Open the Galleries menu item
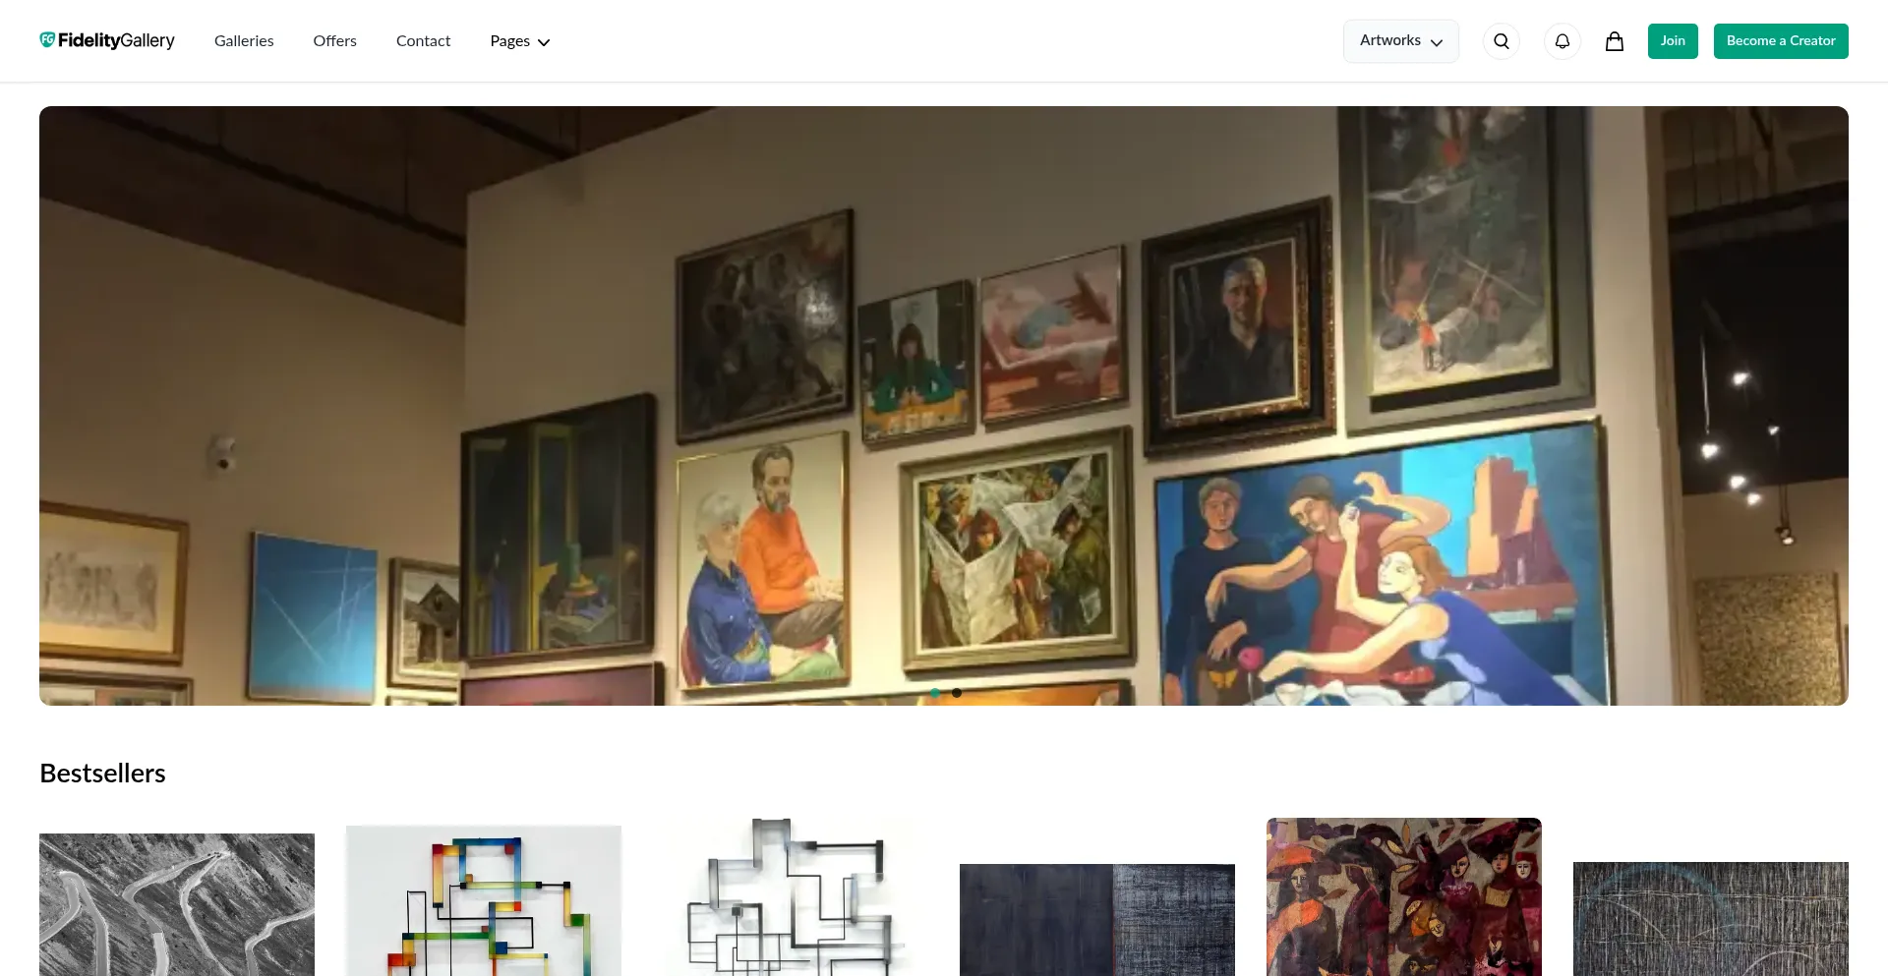The height and width of the screenshot is (976, 1888). click(x=244, y=41)
